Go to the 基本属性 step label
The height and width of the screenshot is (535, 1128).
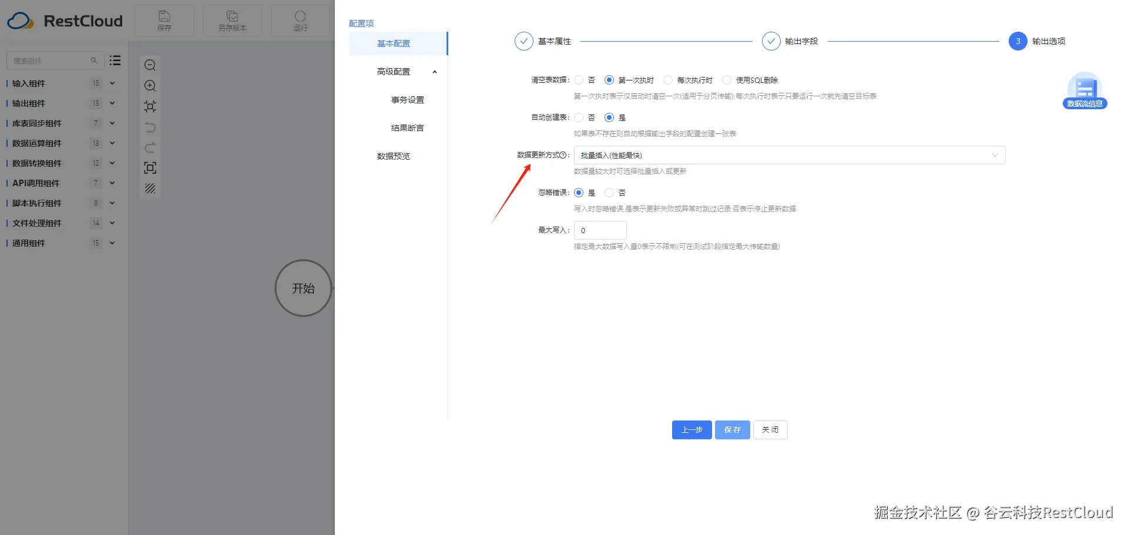pos(555,41)
